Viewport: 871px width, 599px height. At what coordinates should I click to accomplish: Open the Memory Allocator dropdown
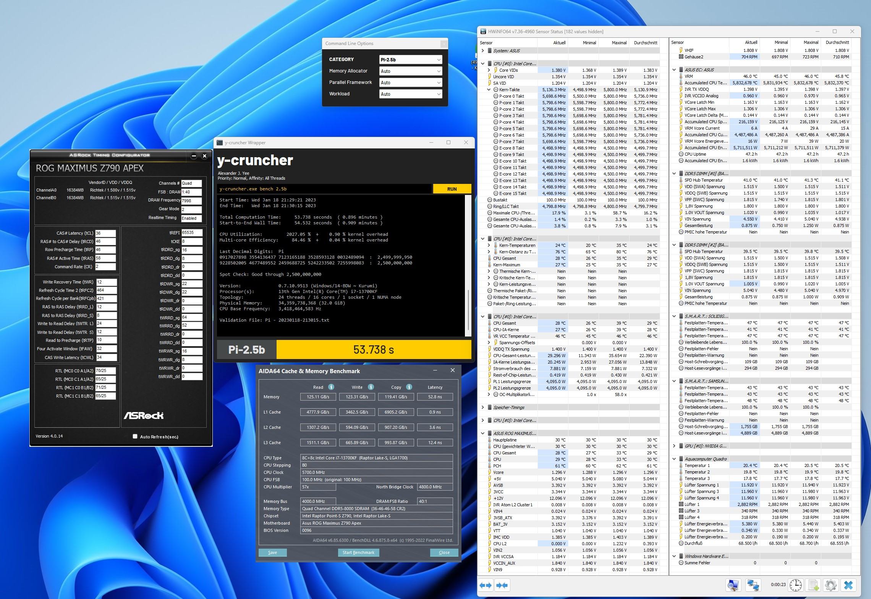[x=410, y=71]
